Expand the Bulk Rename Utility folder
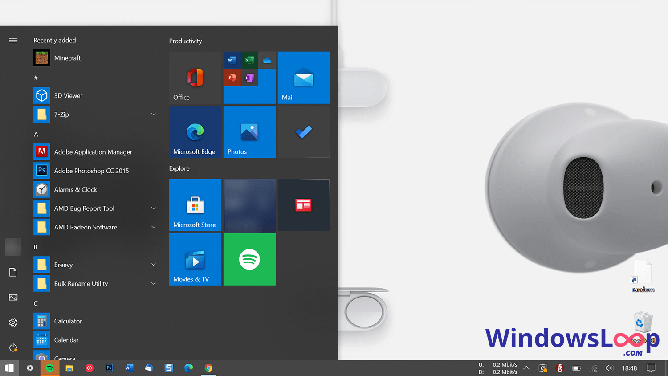Image resolution: width=668 pixels, height=376 pixels. pyautogui.click(x=153, y=284)
